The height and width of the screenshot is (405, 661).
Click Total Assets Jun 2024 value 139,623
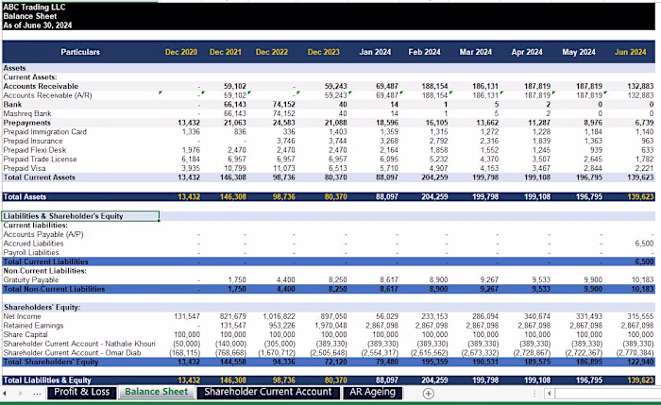(x=640, y=196)
